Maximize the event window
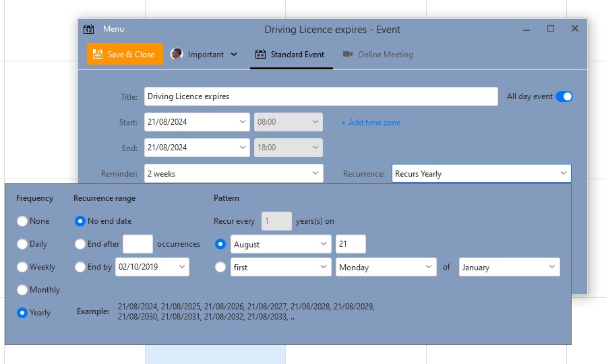The height and width of the screenshot is (364, 606). (551, 28)
